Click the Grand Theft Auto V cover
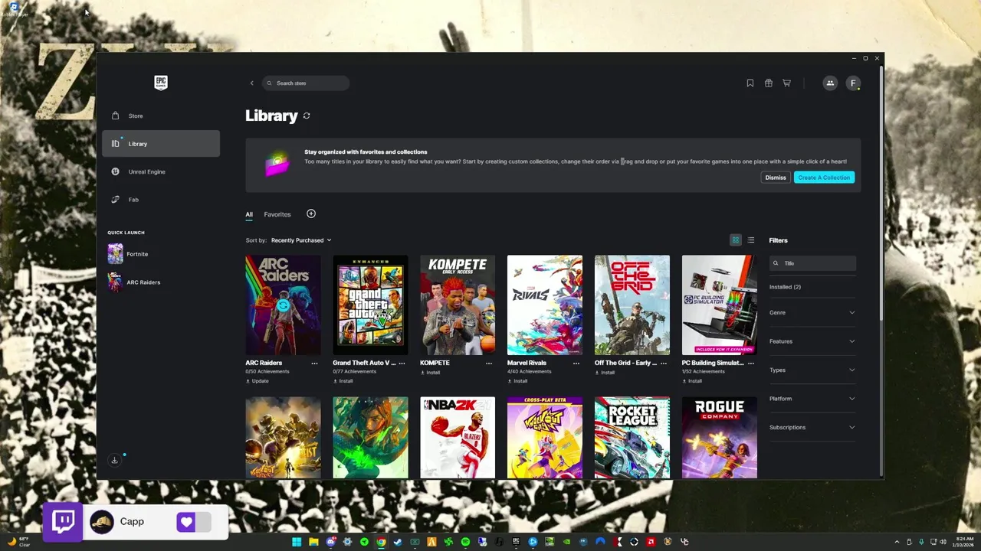The height and width of the screenshot is (551, 981). [x=370, y=305]
